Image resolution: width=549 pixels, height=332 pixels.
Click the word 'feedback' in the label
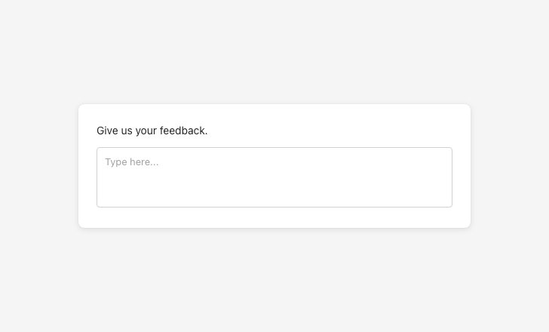click(182, 131)
